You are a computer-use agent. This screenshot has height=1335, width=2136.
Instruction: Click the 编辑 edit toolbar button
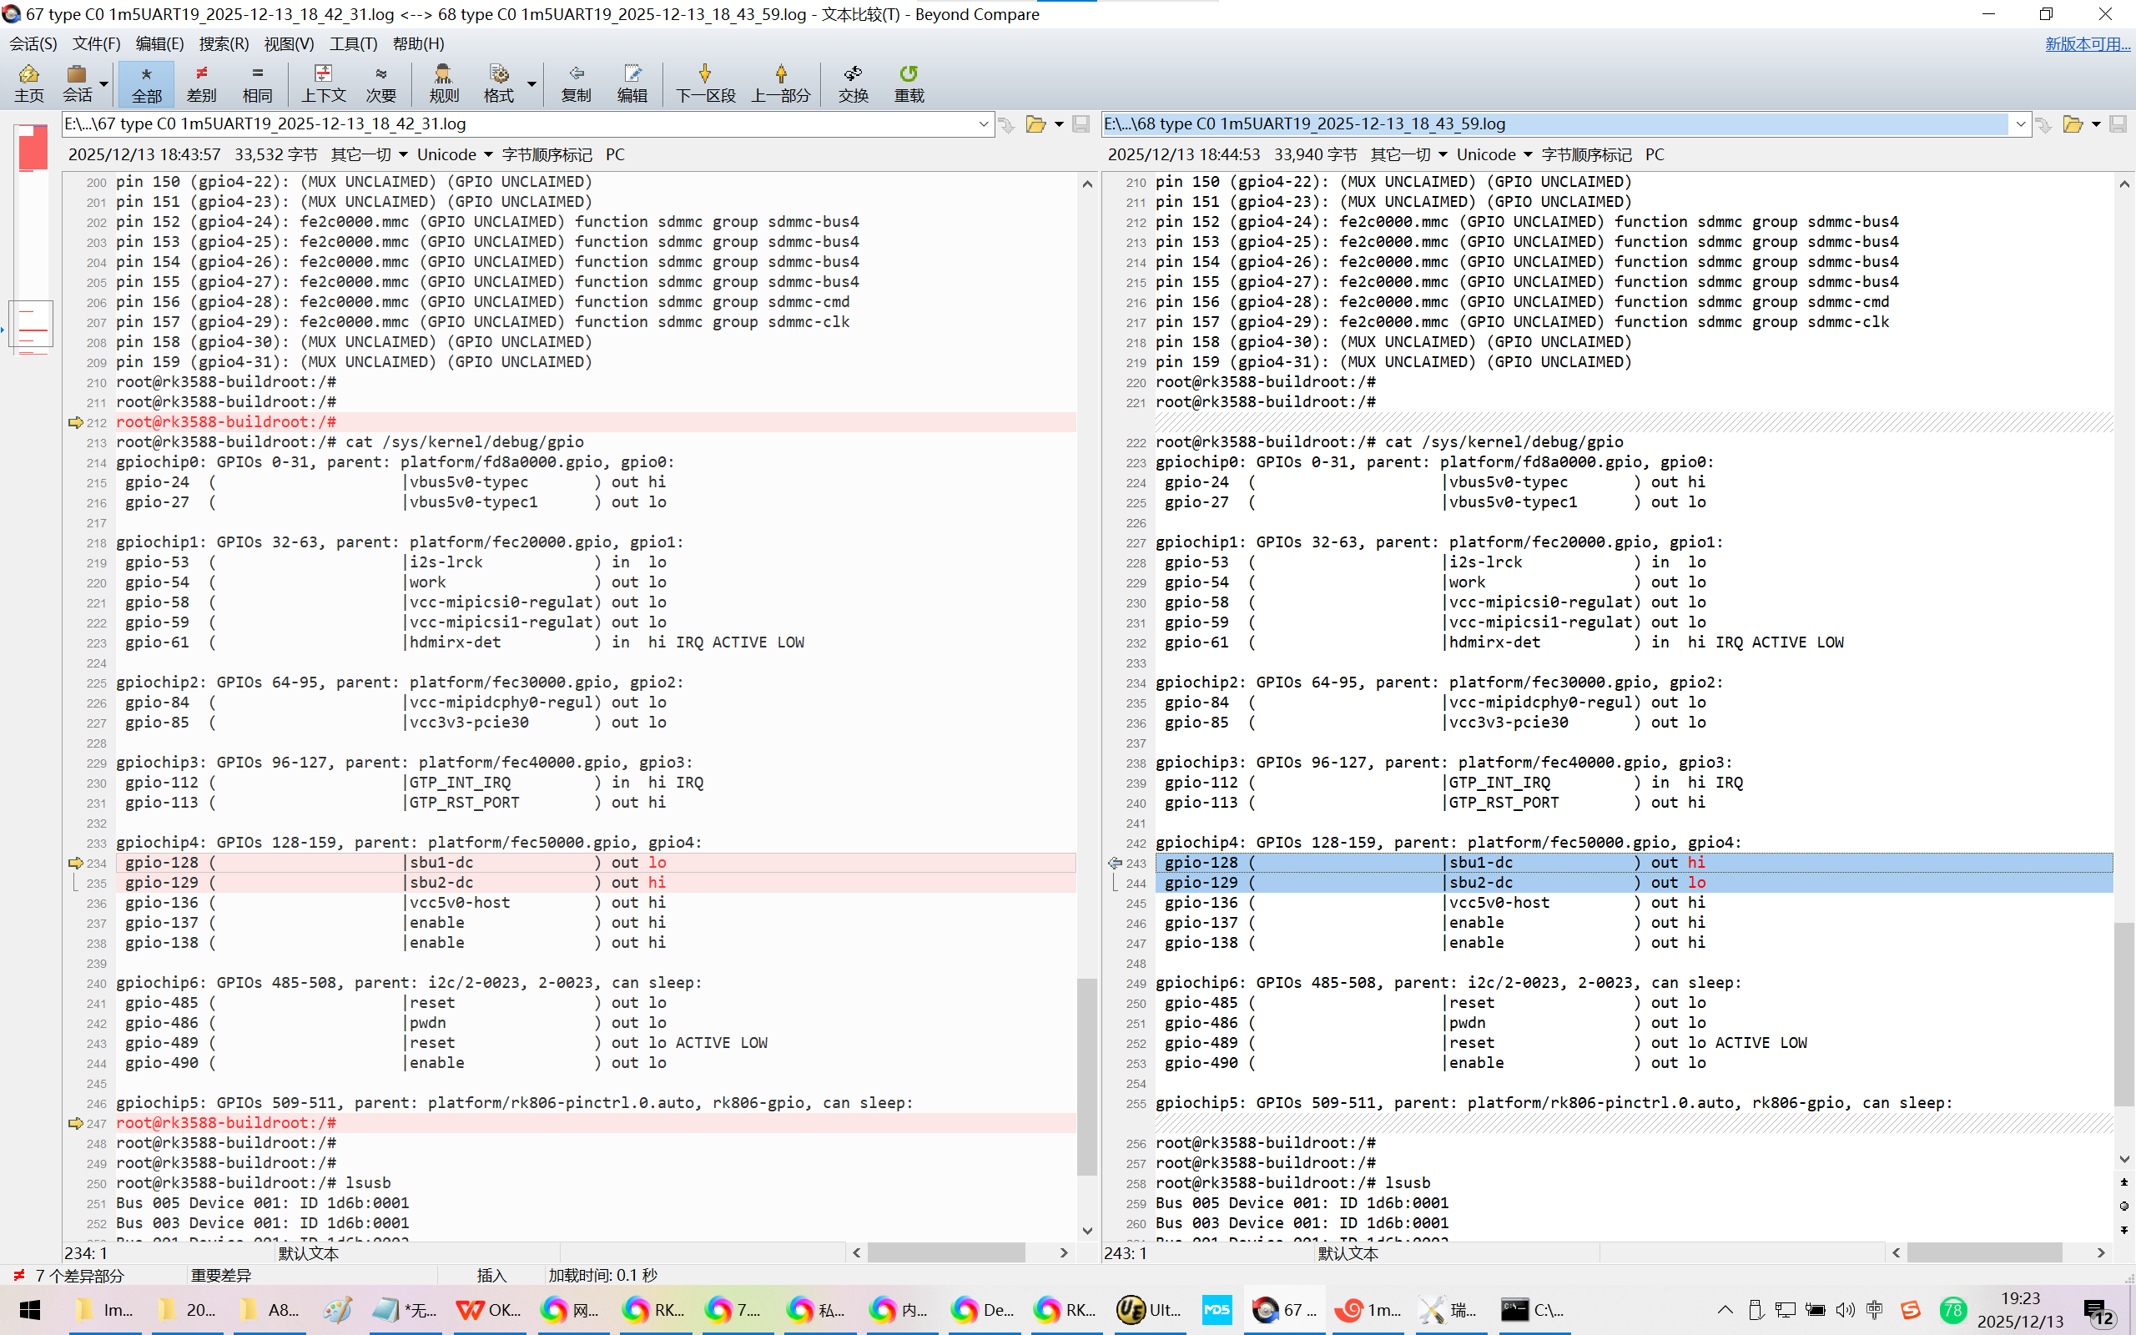[632, 83]
